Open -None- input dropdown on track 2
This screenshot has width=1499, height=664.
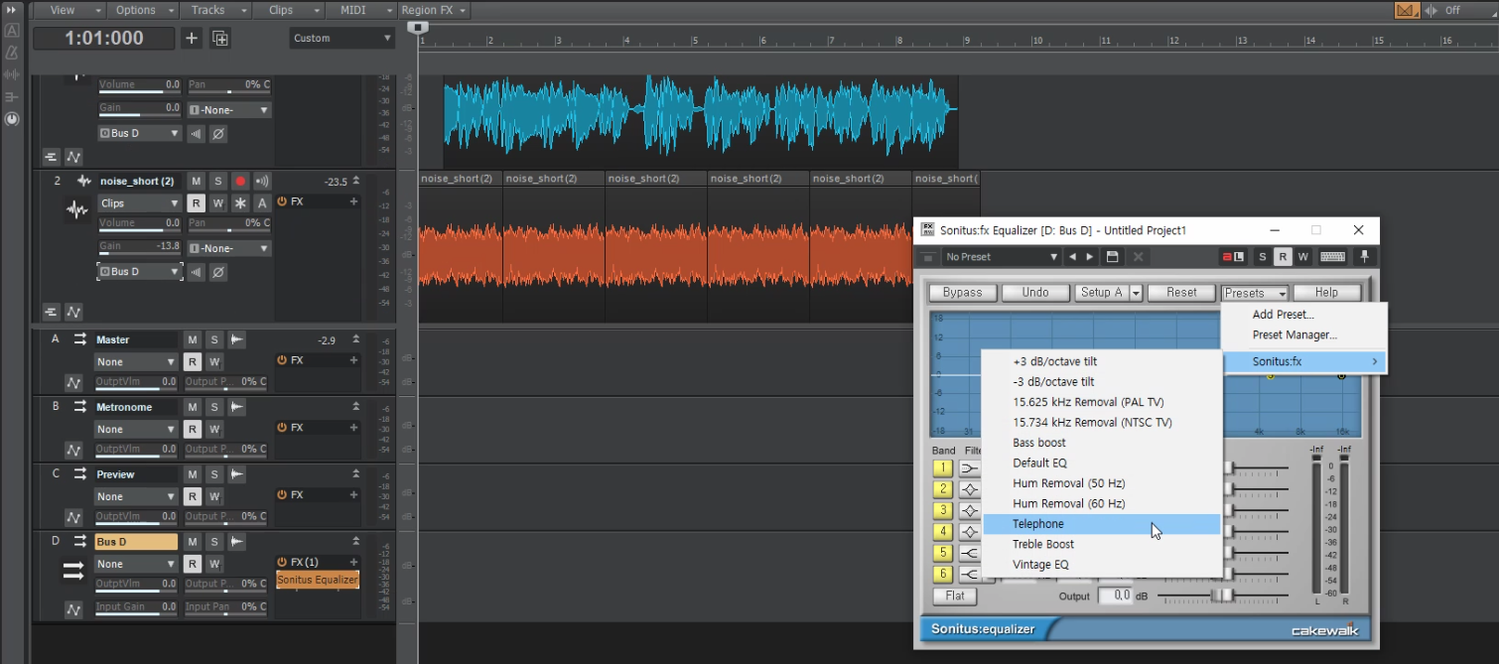click(229, 248)
